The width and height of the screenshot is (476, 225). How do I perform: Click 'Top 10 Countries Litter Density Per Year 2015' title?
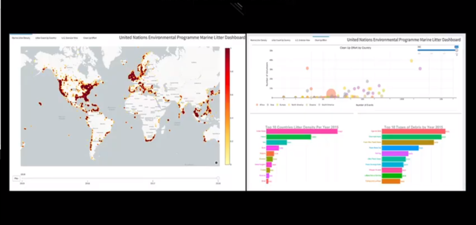pos(302,127)
